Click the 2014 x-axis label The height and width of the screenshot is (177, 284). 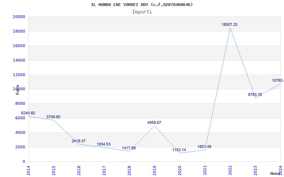tap(29, 171)
